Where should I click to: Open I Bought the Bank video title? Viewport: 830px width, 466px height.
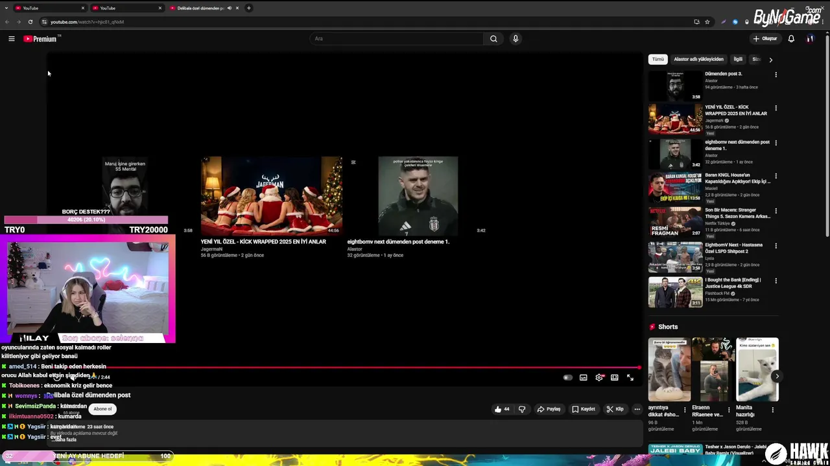(733, 283)
